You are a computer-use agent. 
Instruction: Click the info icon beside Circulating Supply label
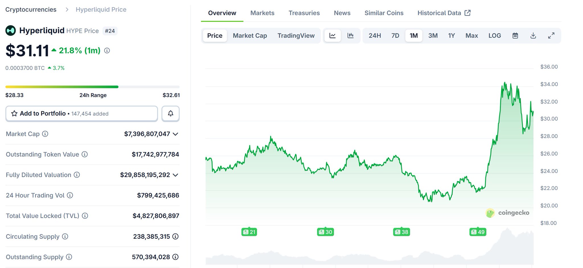click(x=65, y=236)
